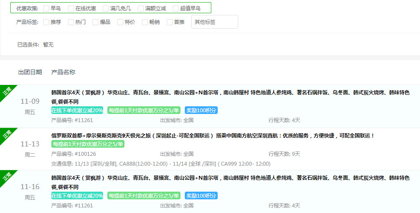The image size is (420, 213).
Task: Toggle the 畅销 tag checkbox
Action: coord(145,22)
